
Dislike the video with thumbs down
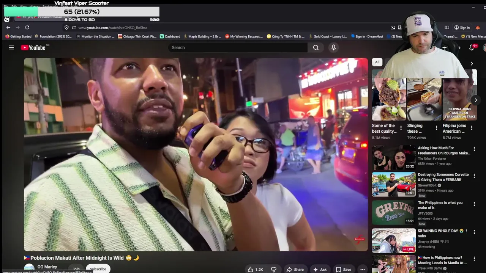click(x=274, y=270)
